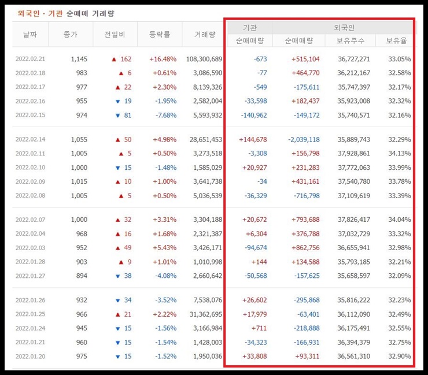This screenshot has height=375, width=428.
Task: Select the date 2022.02.09
Action: point(30,181)
